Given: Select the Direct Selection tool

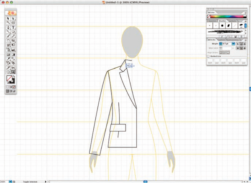Looking at the screenshot, I should tap(13, 18).
